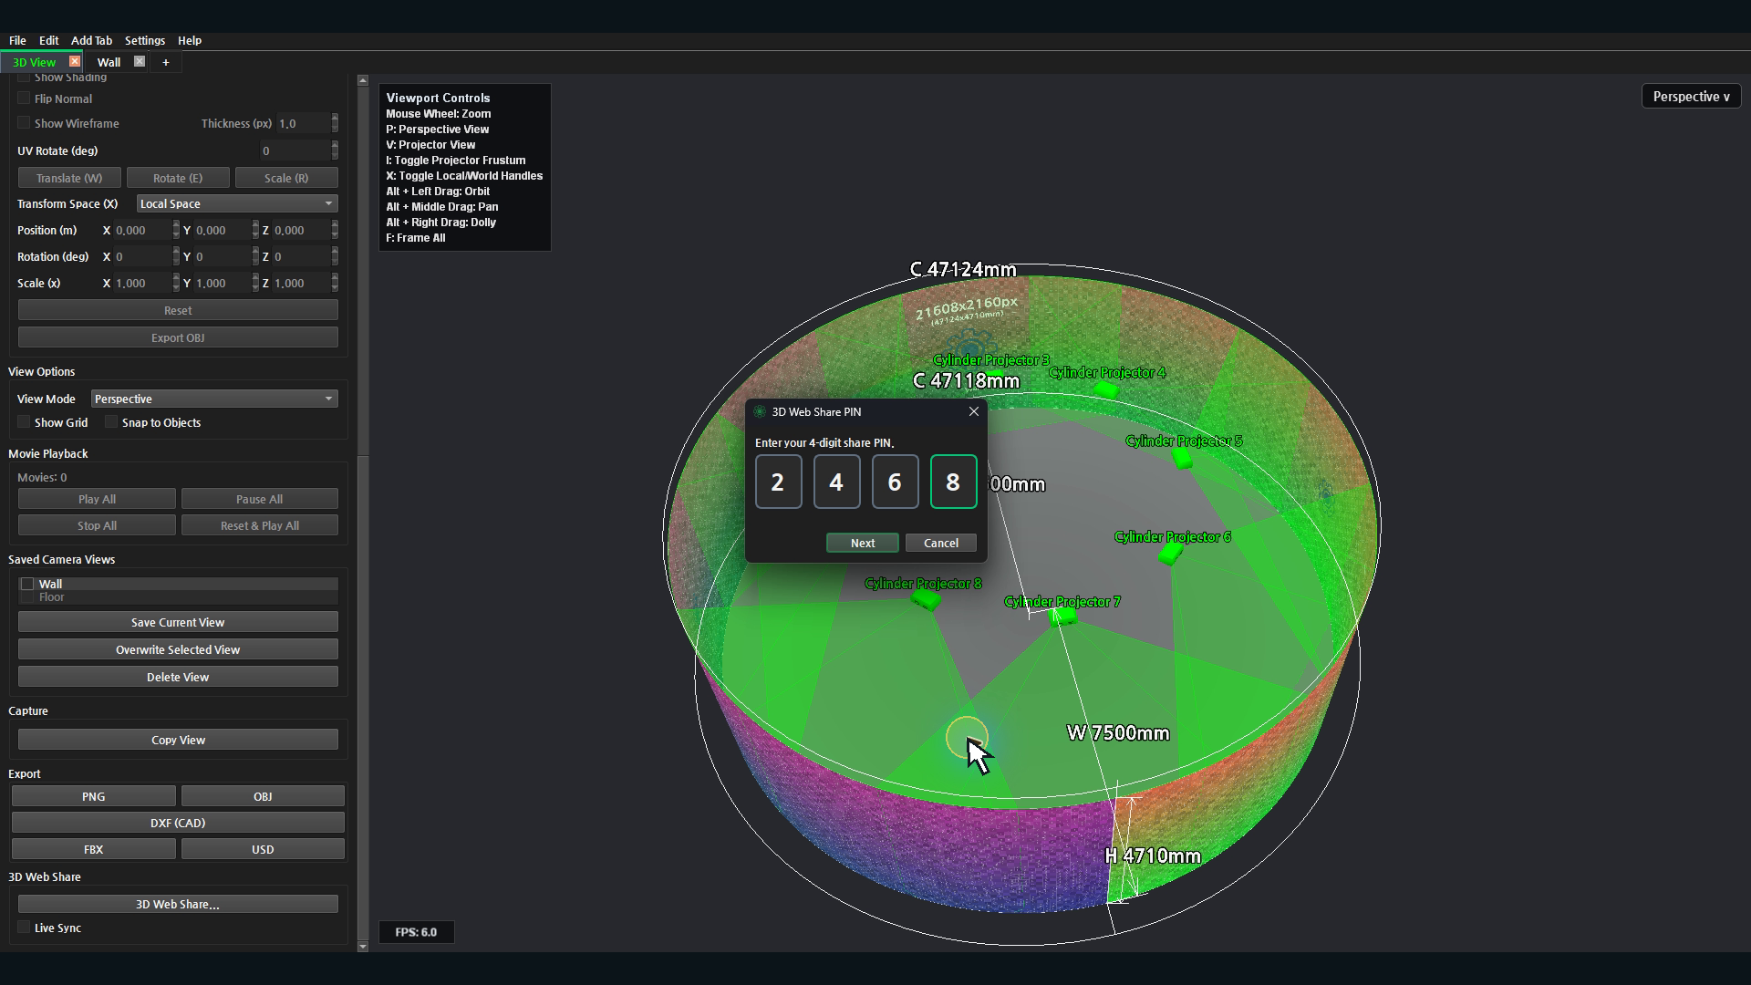
Task: Click Pause All movies button
Action: [x=259, y=499]
